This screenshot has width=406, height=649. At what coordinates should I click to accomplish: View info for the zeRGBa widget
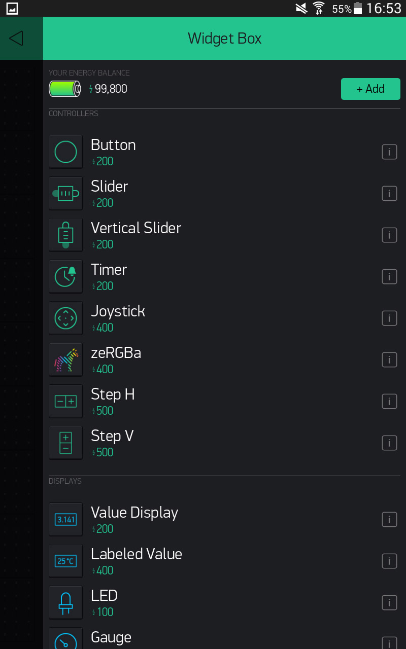coord(389,360)
